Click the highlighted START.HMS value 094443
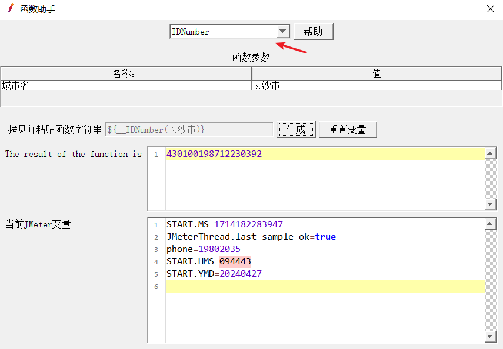The height and width of the screenshot is (349, 503). 235,261
